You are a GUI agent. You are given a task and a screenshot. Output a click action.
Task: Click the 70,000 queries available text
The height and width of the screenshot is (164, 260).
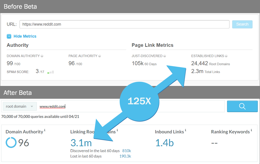[x=40, y=117]
